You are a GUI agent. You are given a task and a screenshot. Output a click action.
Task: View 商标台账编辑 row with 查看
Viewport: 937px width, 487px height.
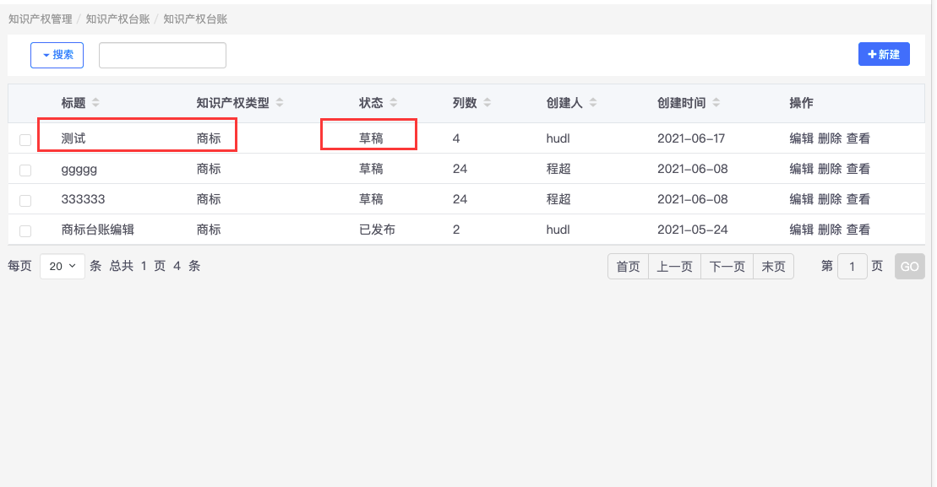858,230
